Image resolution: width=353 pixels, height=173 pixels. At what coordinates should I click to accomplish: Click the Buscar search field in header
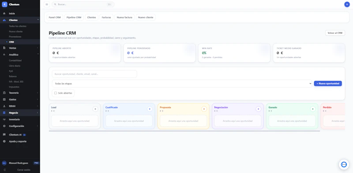[83, 4]
